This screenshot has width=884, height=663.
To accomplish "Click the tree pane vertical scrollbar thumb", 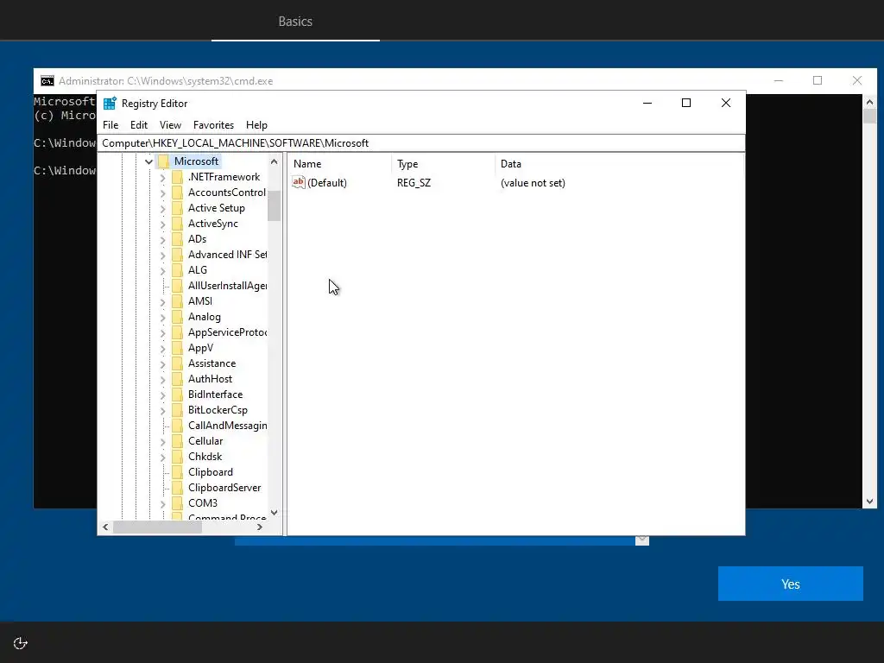I will (x=274, y=205).
